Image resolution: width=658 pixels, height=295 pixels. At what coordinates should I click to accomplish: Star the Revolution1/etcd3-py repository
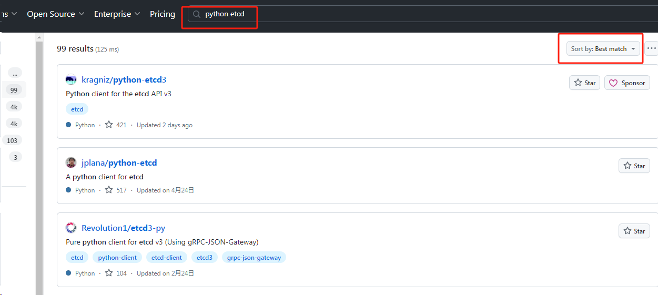point(634,231)
